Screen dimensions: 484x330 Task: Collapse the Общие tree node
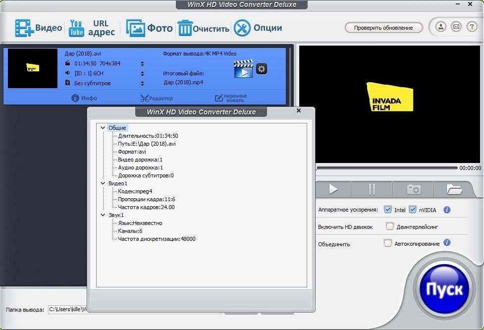click(x=103, y=127)
